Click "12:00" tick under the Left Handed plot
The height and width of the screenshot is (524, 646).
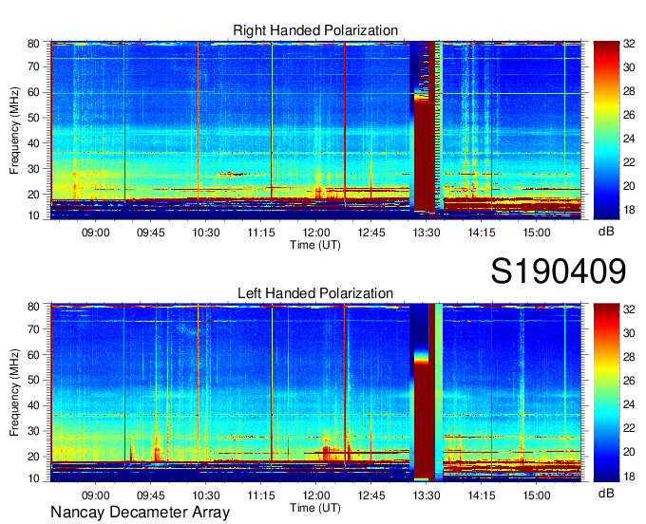[x=316, y=496]
